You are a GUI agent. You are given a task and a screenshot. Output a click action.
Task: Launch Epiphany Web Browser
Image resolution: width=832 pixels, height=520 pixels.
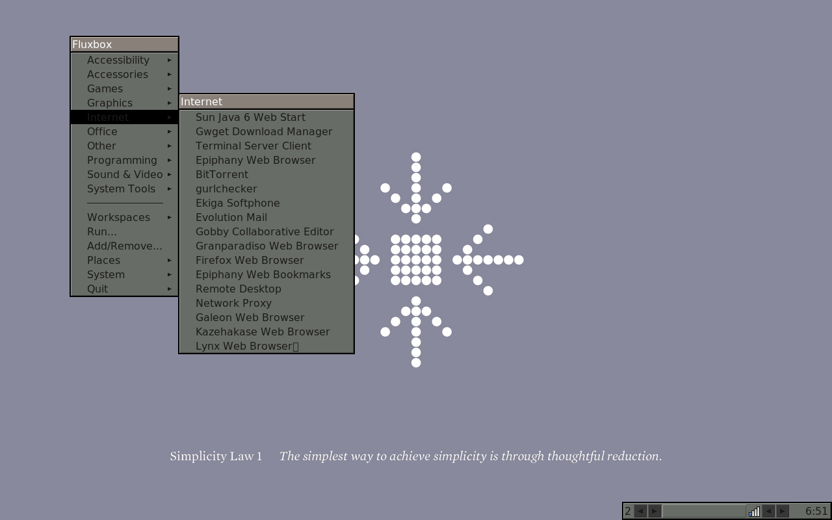tap(266, 160)
